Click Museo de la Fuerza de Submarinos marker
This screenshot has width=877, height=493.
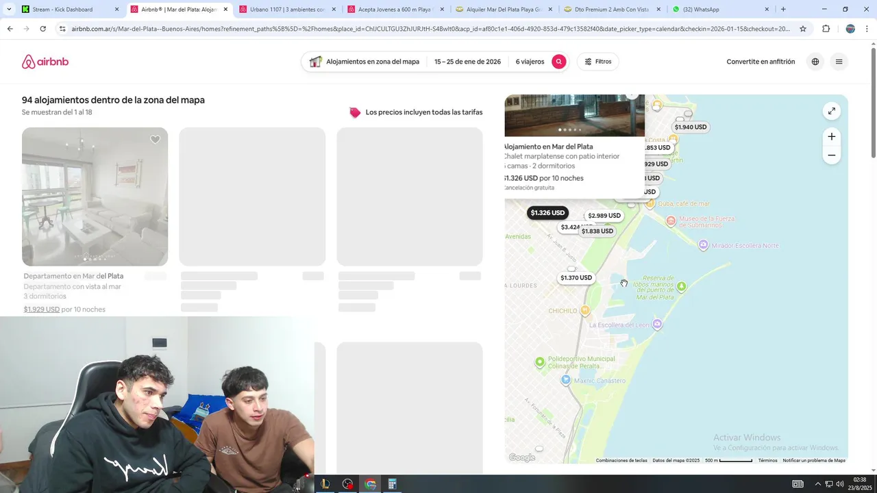point(671,221)
